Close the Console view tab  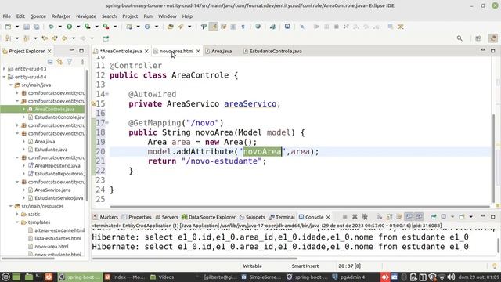[328, 217]
